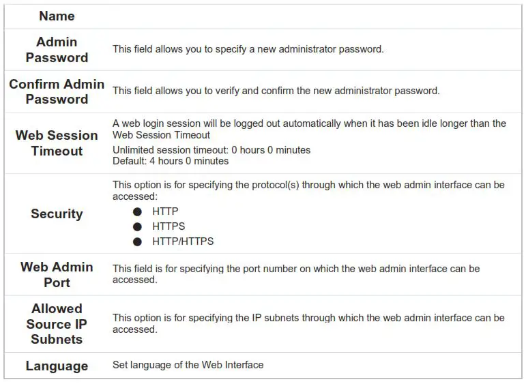Click the new administrator password description
526x384 pixels.
tap(248, 49)
